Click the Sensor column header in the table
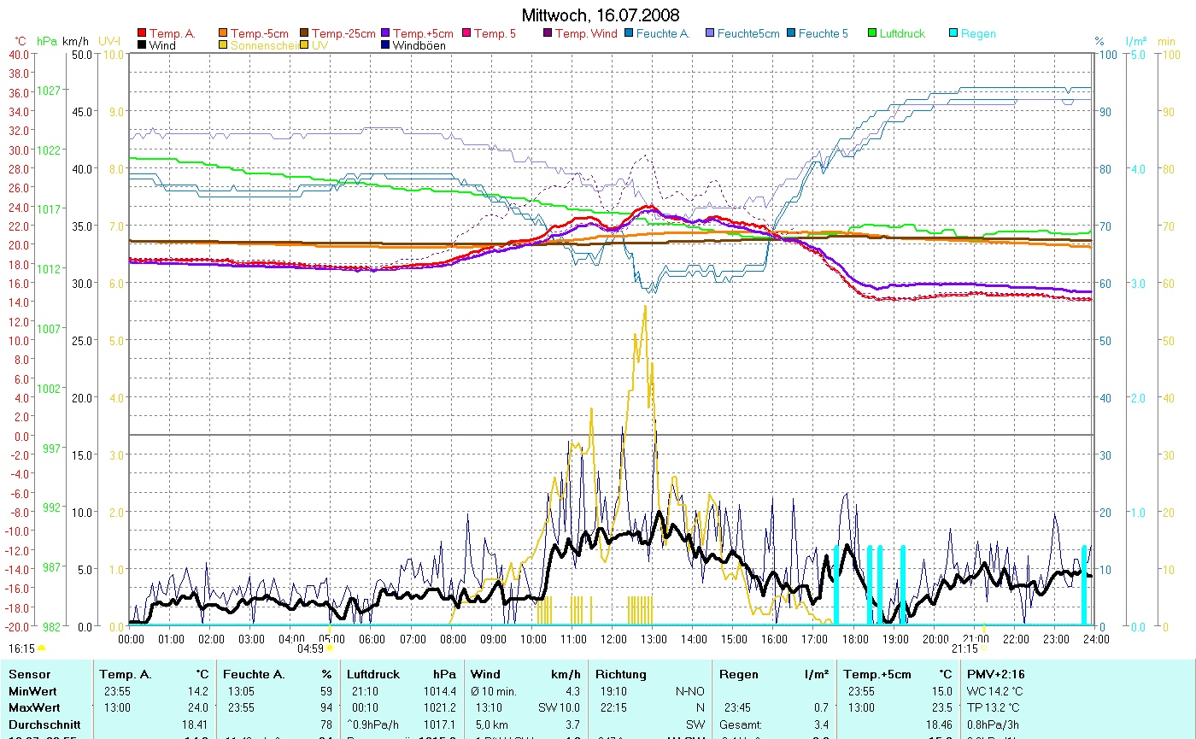Image resolution: width=1196 pixels, height=739 pixels. [x=30, y=675]
